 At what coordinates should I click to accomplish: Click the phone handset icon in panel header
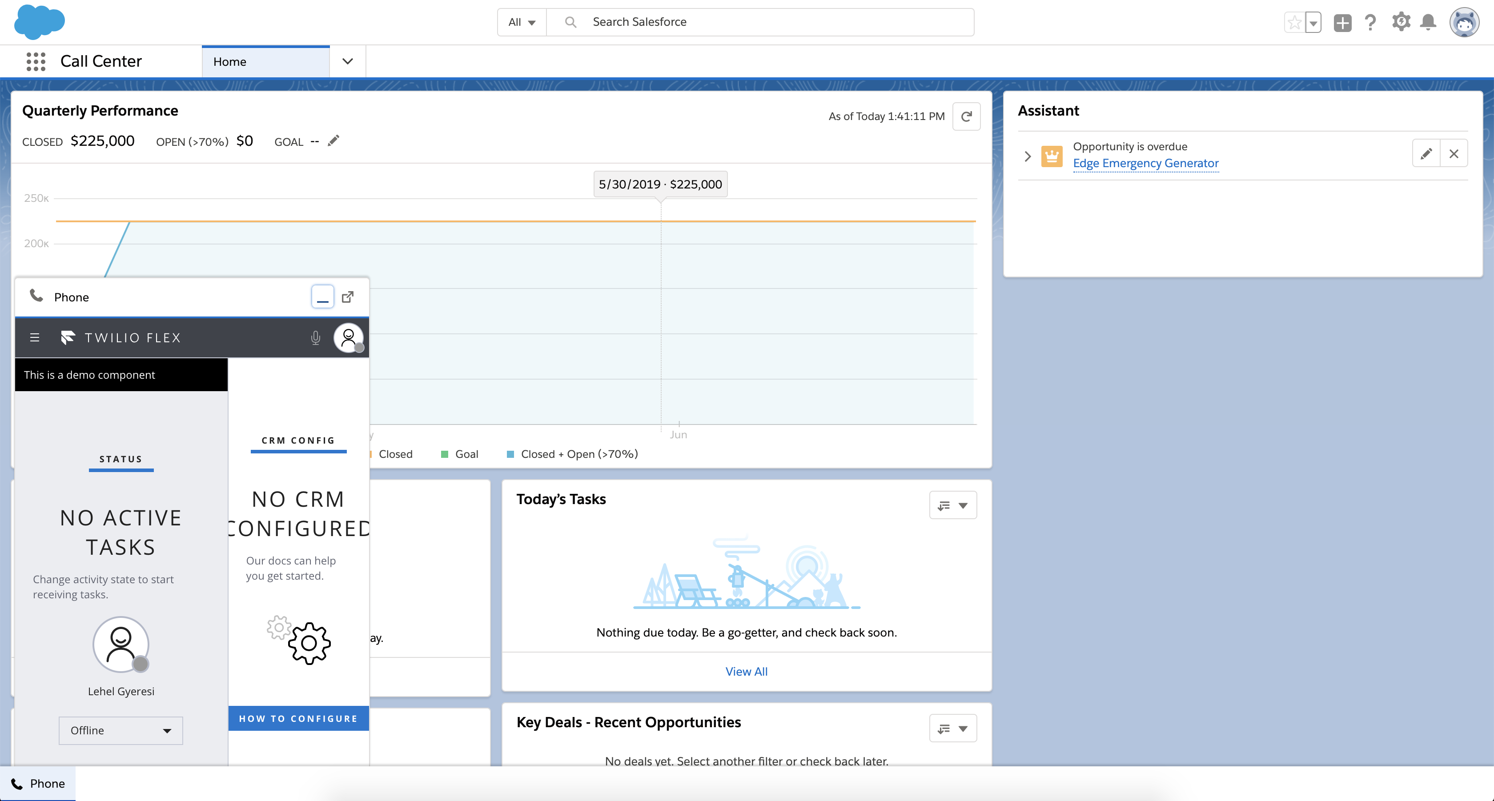pyautogui.click(x=36, y=296)
